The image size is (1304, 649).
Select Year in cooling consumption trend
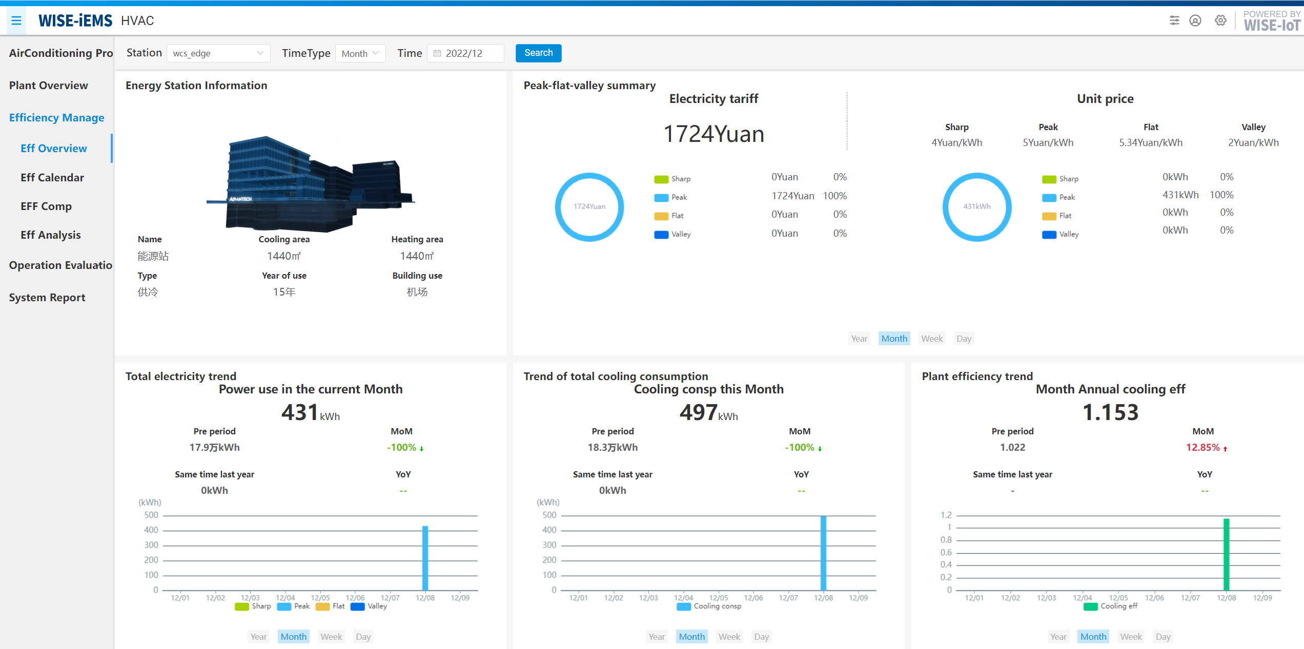[657, 637]
